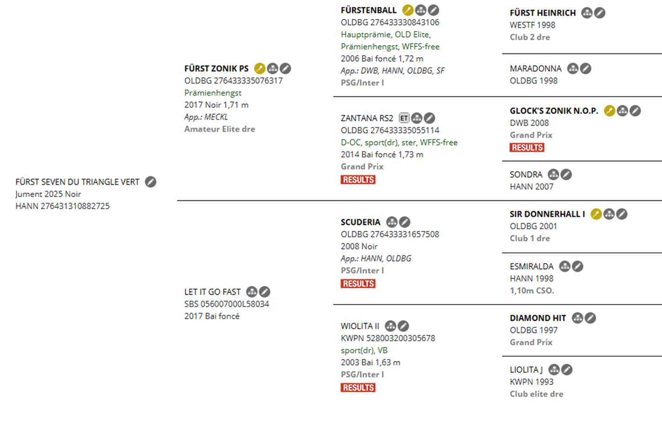Click the pencil edit icon for Fürst Heinrich

(x=600, y=13)
